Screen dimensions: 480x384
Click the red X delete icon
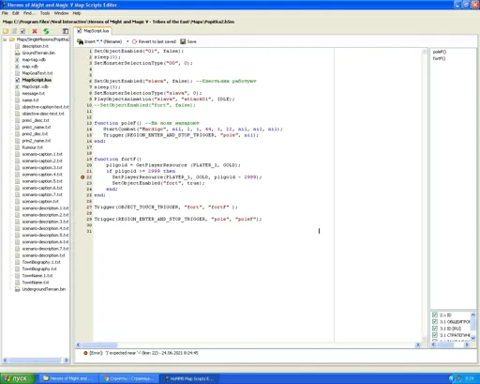tap(35, 31)
